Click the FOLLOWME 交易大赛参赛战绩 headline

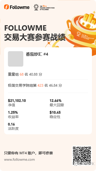[35, 33]
